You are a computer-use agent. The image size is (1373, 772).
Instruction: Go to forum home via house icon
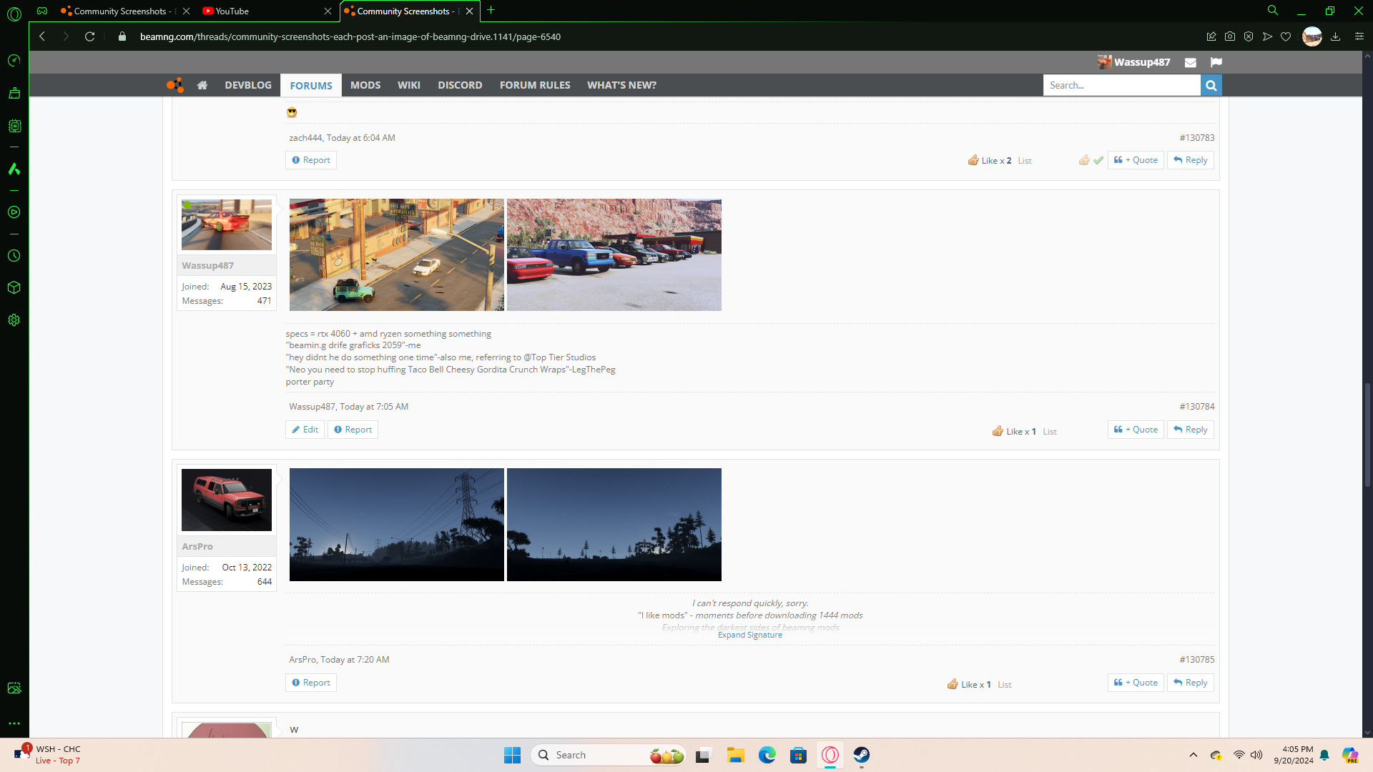(202, 85)
